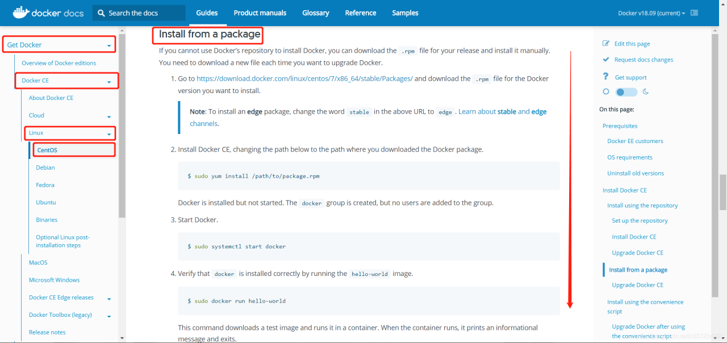This screenshot has height=343, width=727.
Task: Jump to Uninstall old versions section
Action: point(636,173)
